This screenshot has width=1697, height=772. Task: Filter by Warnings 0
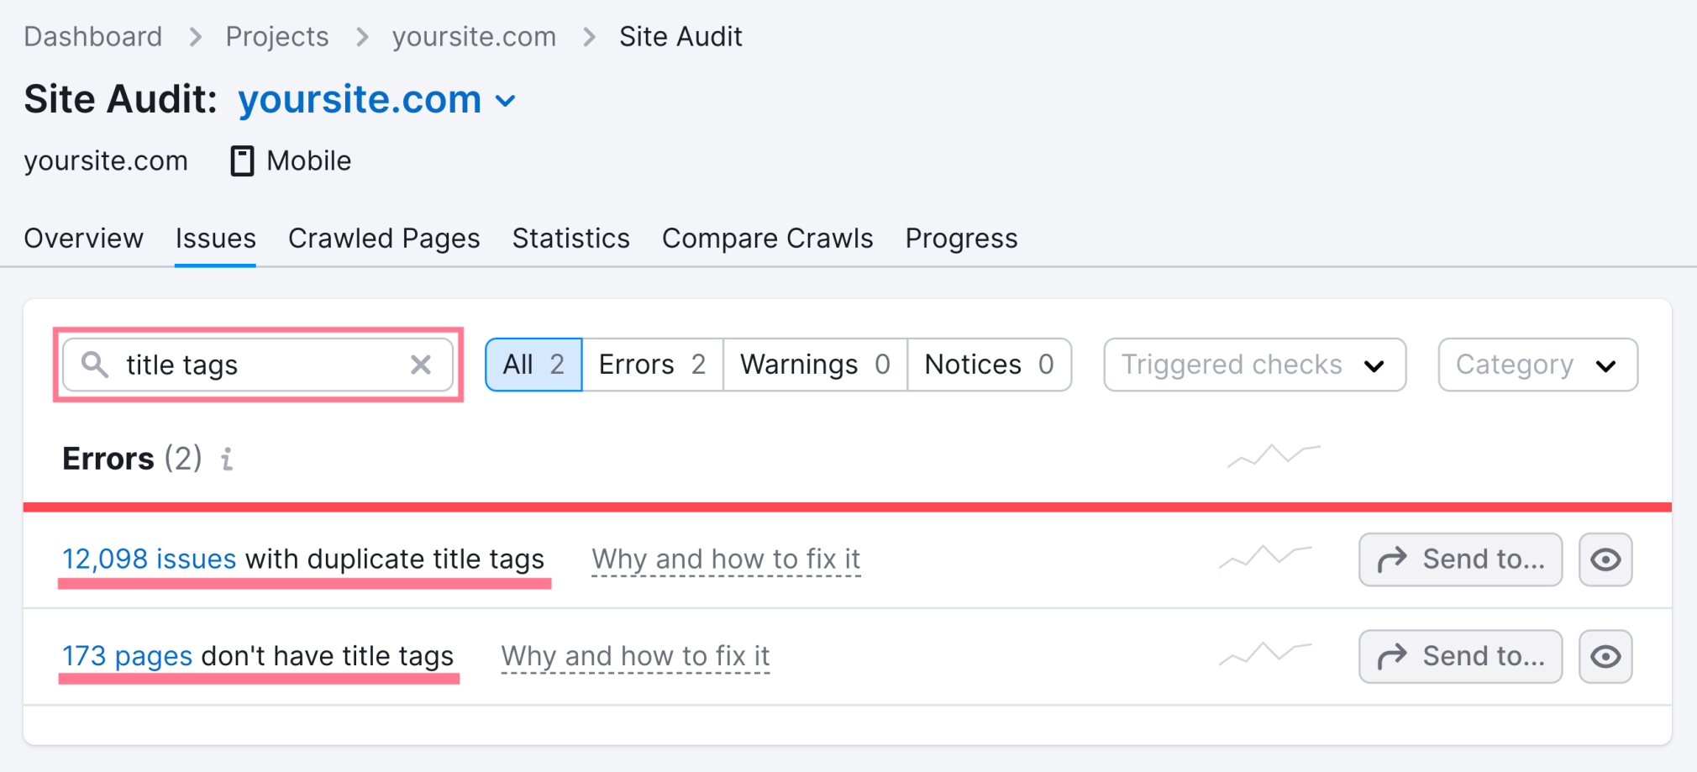click(x=815, y=365)
